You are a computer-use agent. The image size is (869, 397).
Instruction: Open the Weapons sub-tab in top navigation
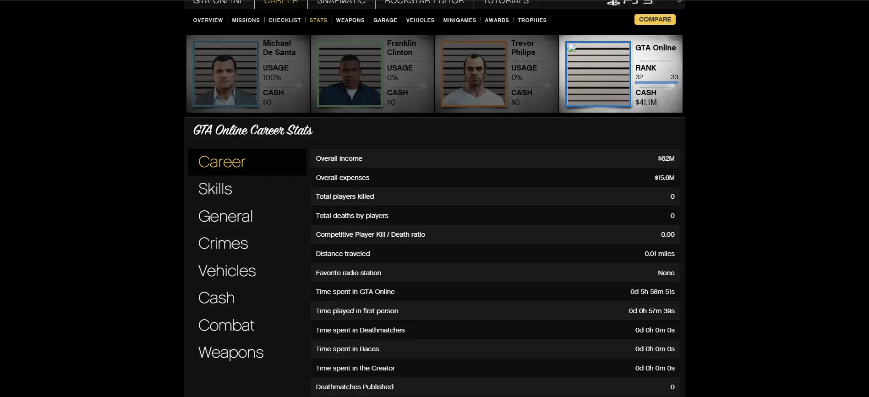click(x=350, y=20)
